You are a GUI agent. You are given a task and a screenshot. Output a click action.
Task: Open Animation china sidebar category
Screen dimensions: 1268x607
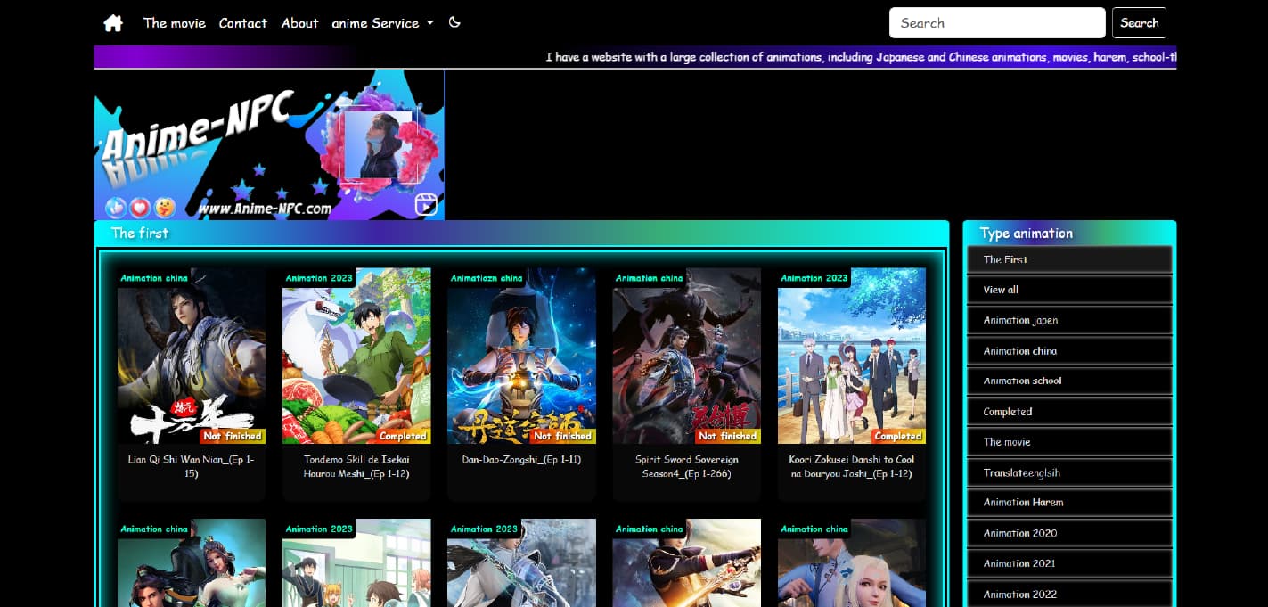coord(1069,351)
